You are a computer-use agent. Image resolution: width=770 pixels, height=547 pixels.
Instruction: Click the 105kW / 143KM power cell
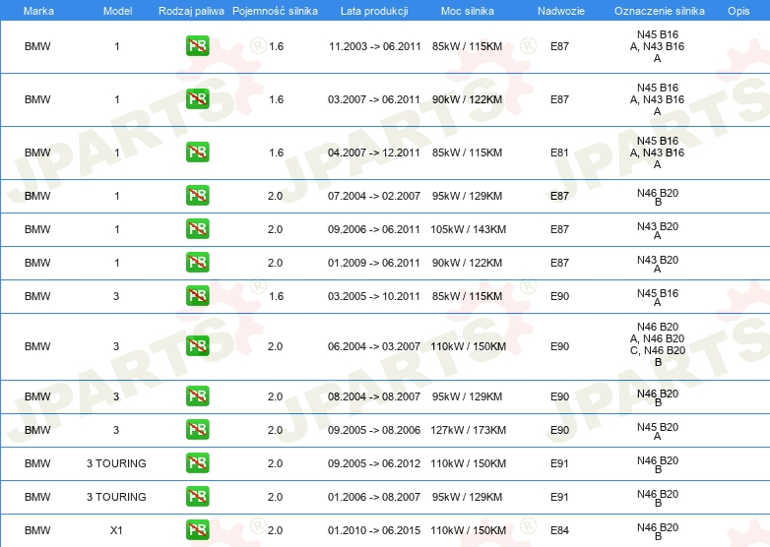click(468, 229)
